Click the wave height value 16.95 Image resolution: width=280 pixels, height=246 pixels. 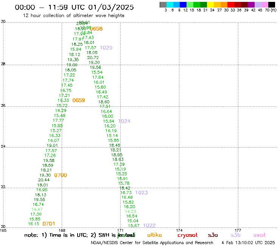click(42, 190)
